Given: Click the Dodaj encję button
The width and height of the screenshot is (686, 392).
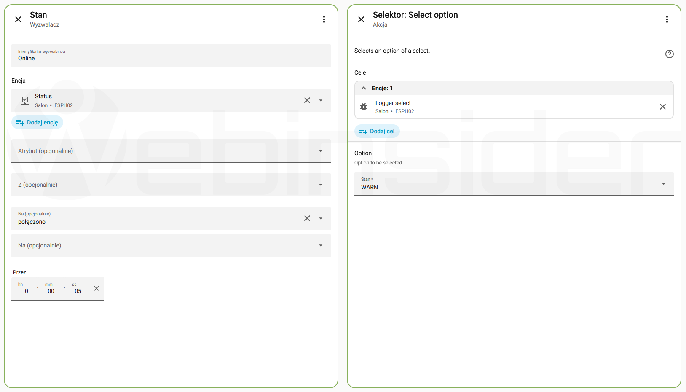Looking at the screenshot, I should pyautogui.click(x=38, y=122).
